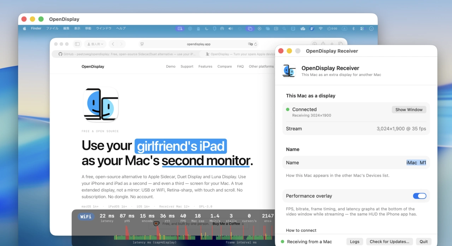Click the highlighted screen mirroring icon
452x246 pixels.
[x=250, y=29]
